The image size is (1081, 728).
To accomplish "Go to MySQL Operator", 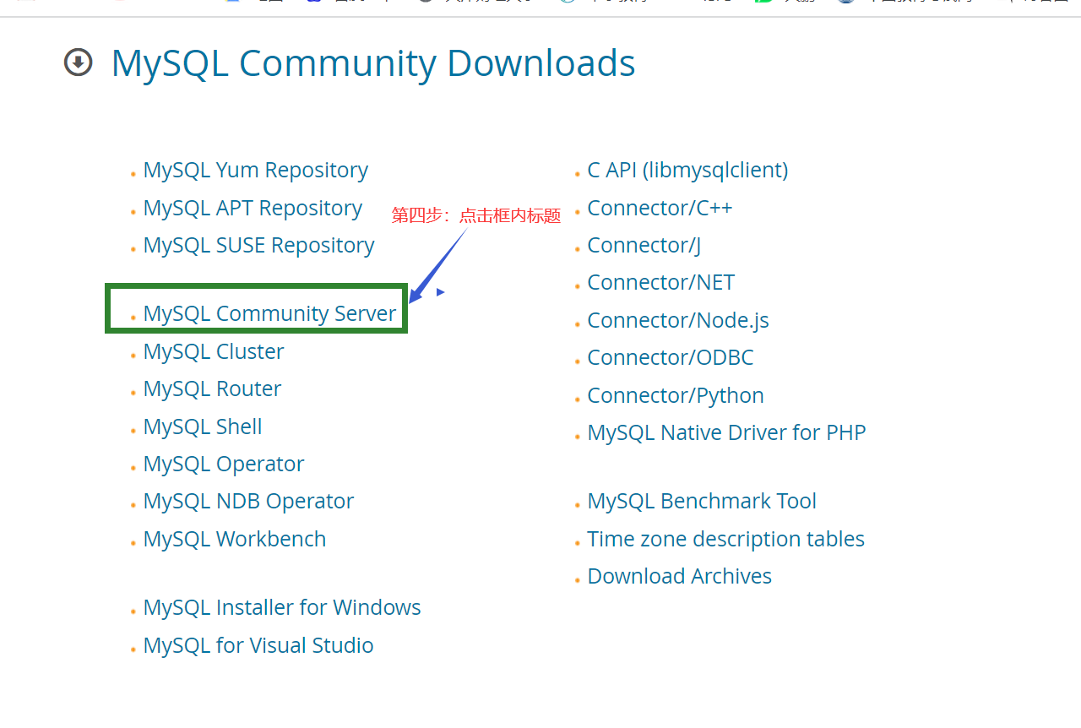I will click(224, 464).
